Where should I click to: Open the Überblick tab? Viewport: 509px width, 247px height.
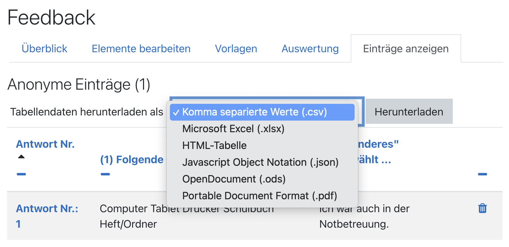(x=45, y=49)
